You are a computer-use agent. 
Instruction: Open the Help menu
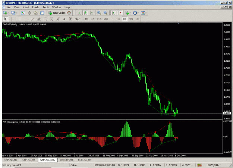(x=67, y=7)
